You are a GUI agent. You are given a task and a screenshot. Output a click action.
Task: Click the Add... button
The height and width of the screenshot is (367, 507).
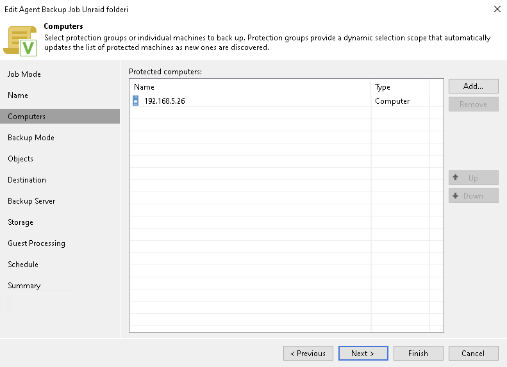474,86
